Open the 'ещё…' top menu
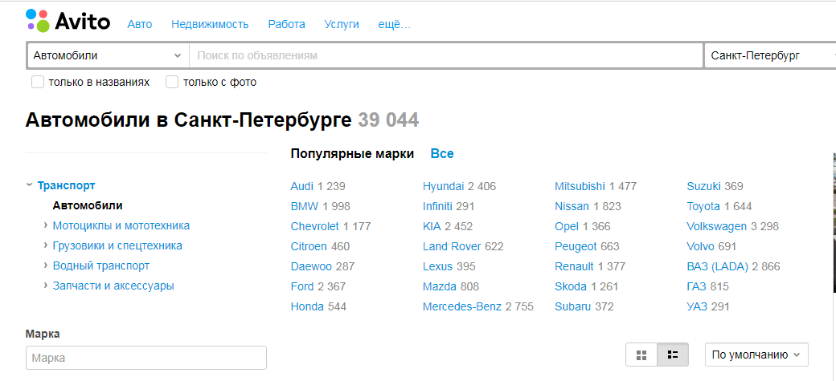Image resolution: width=836 pixels, height=381 pixels. coord(395,25)
